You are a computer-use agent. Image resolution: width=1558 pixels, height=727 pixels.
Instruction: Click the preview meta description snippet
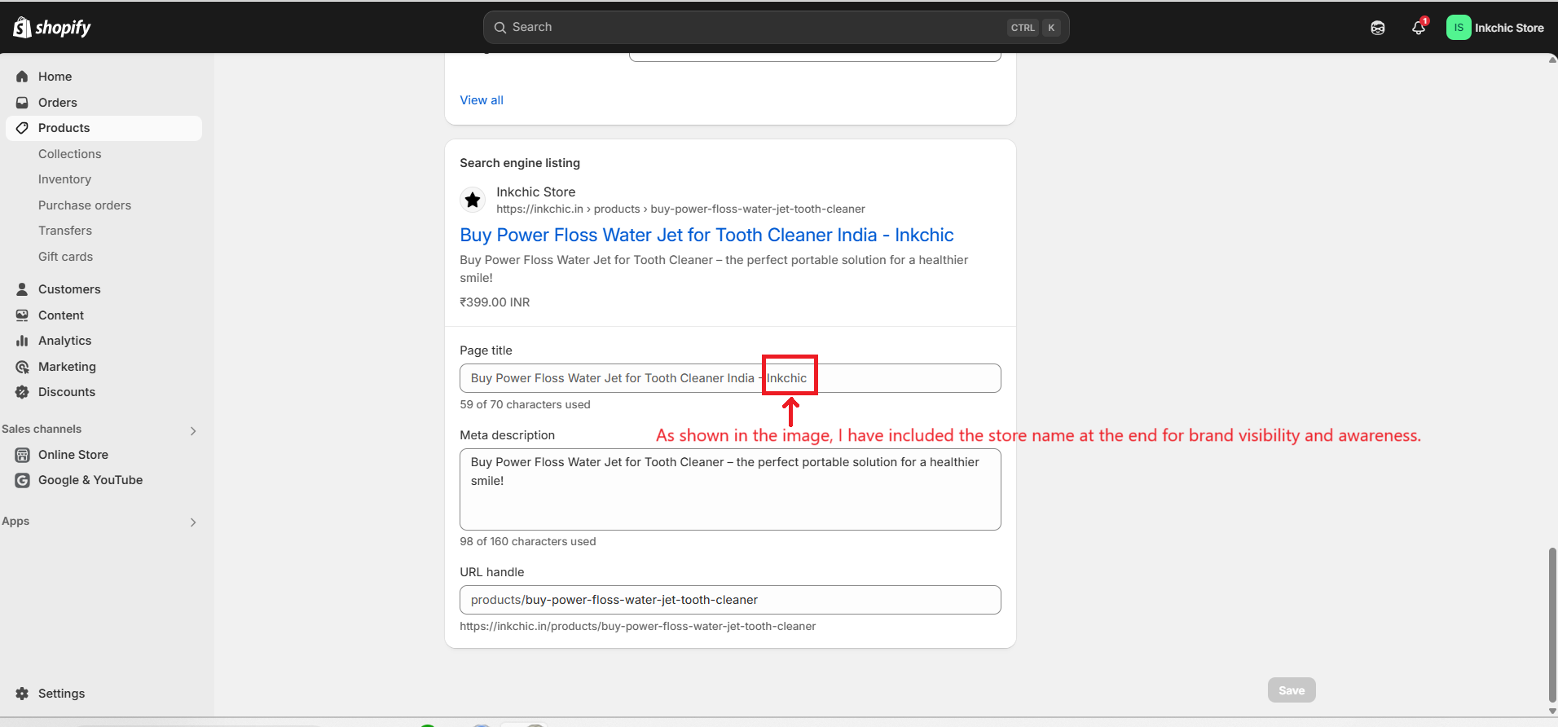click(x=714, y=269)
